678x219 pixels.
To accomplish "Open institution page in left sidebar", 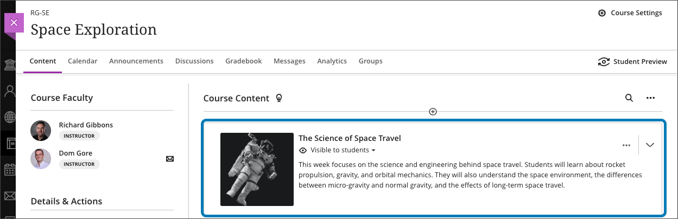I will click(x=10, y=66).
